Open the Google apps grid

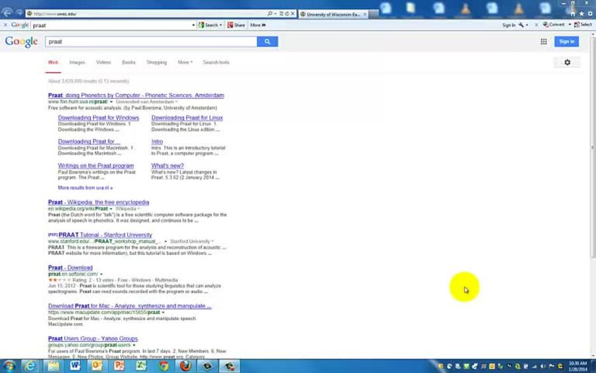click(x=544, y=42)
